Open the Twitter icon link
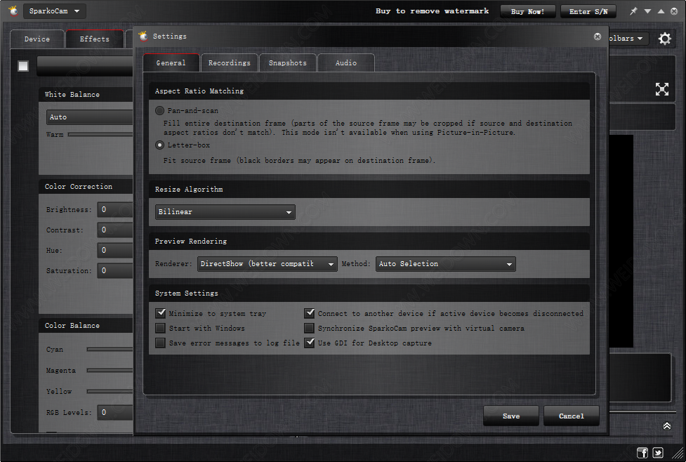The width and height of the screenshot is (686, 462). (x=658, y=452)
